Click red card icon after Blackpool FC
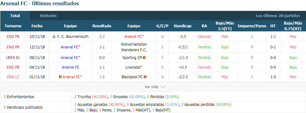 pyautogui.click(x=145, y=77)
